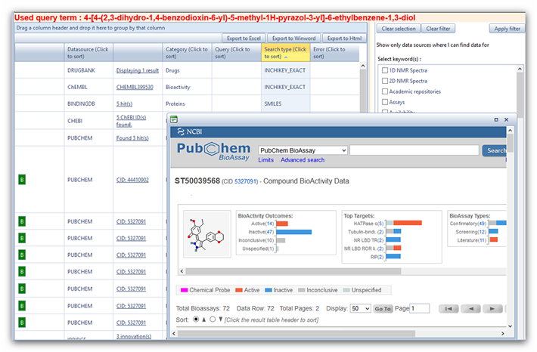The width and height of the screenshot is (537, 352).
Task: Click the Go To page button
Action: click(x=383, y=308)
